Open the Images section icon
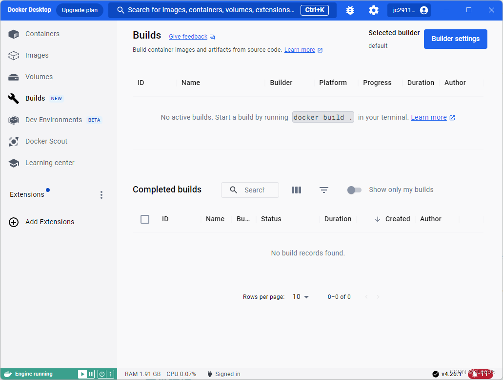The width and height of the screenshot is (503, 380). tap(14, 55)
